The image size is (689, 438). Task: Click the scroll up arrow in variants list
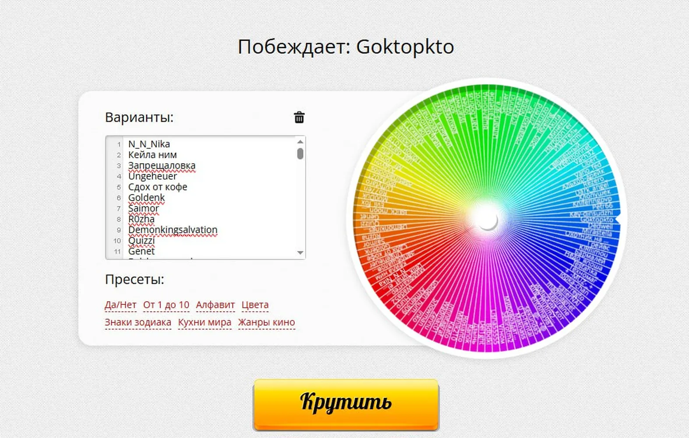pos(300,141)
